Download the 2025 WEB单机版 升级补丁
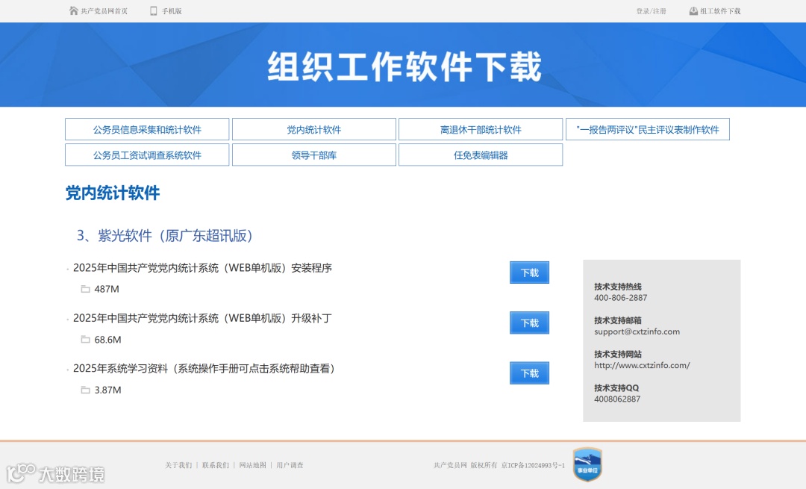 529,323
